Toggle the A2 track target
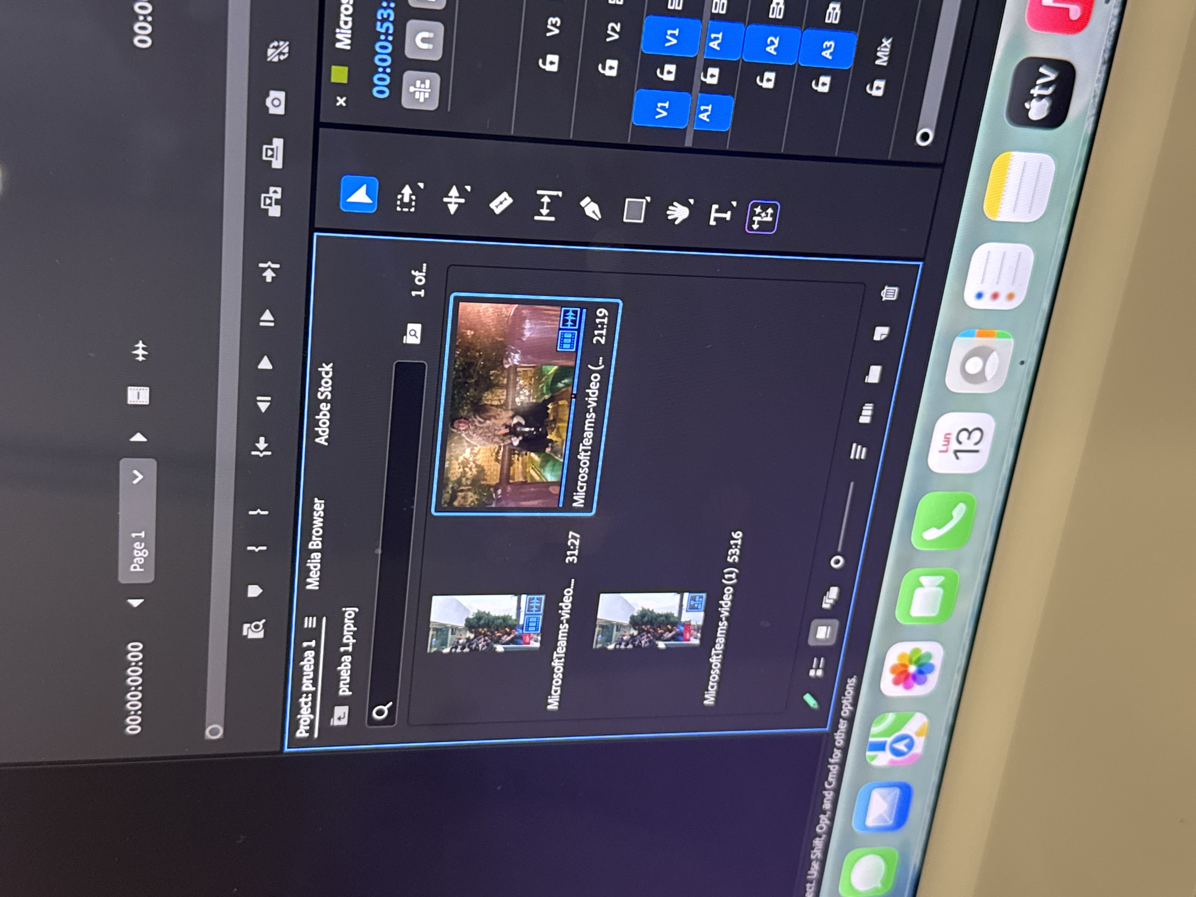 pyautogui.click(x=771, y=45)
